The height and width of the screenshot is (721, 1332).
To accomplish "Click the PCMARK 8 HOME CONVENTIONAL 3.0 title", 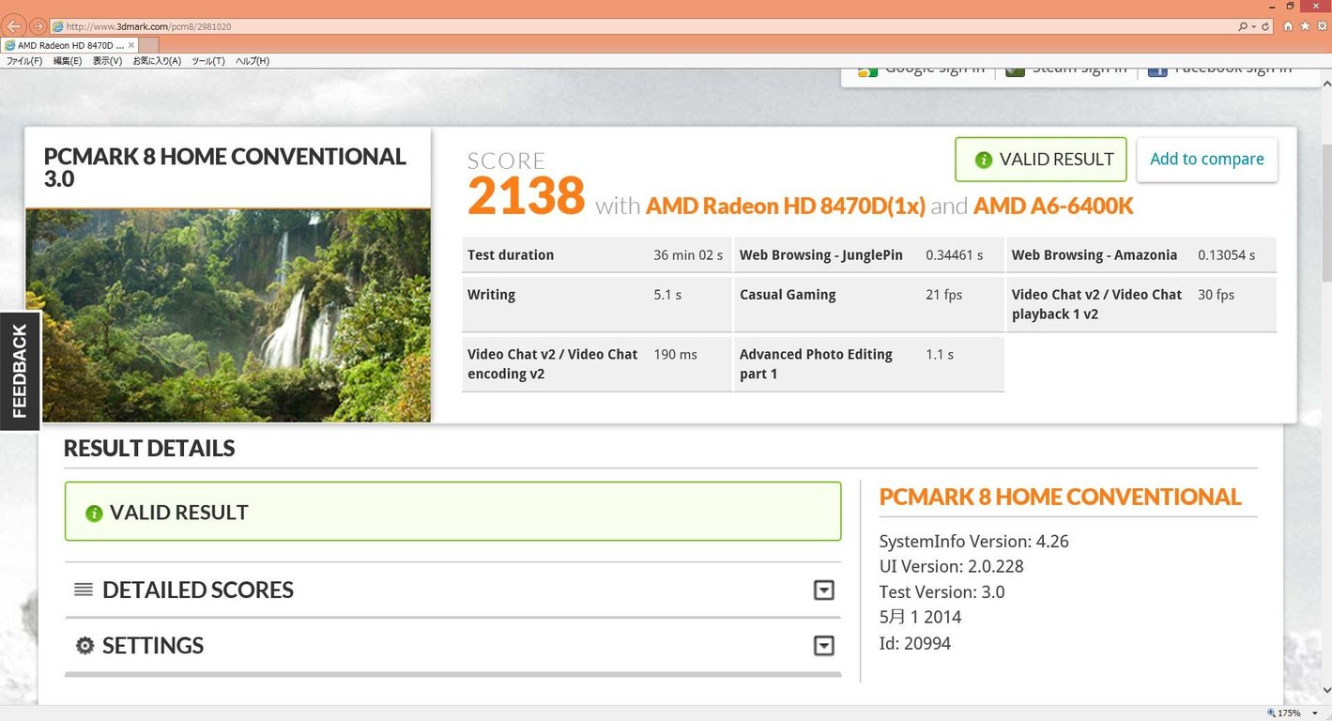I will [225, 167].
